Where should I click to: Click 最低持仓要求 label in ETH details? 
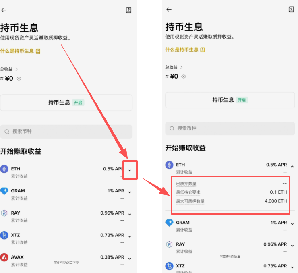pyautogui.click(x=188, y=192)
